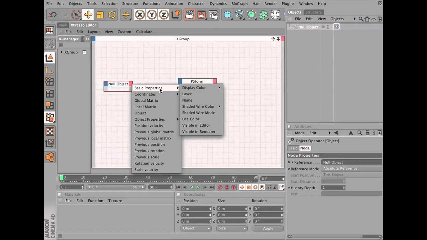Select Visible in Editor submenu item
The image size is (427, 240).
[x=201, y=125]
